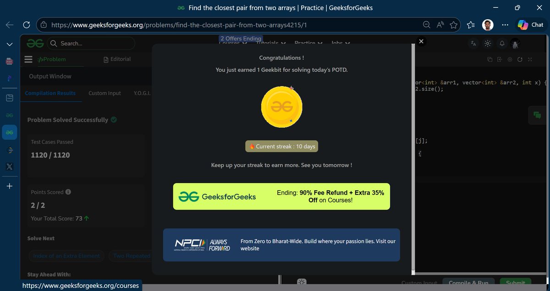This screenshot has width=550, height=291.
Task: Open the workspace calendar icon in the sidebar
Action: tap(10, 97)
